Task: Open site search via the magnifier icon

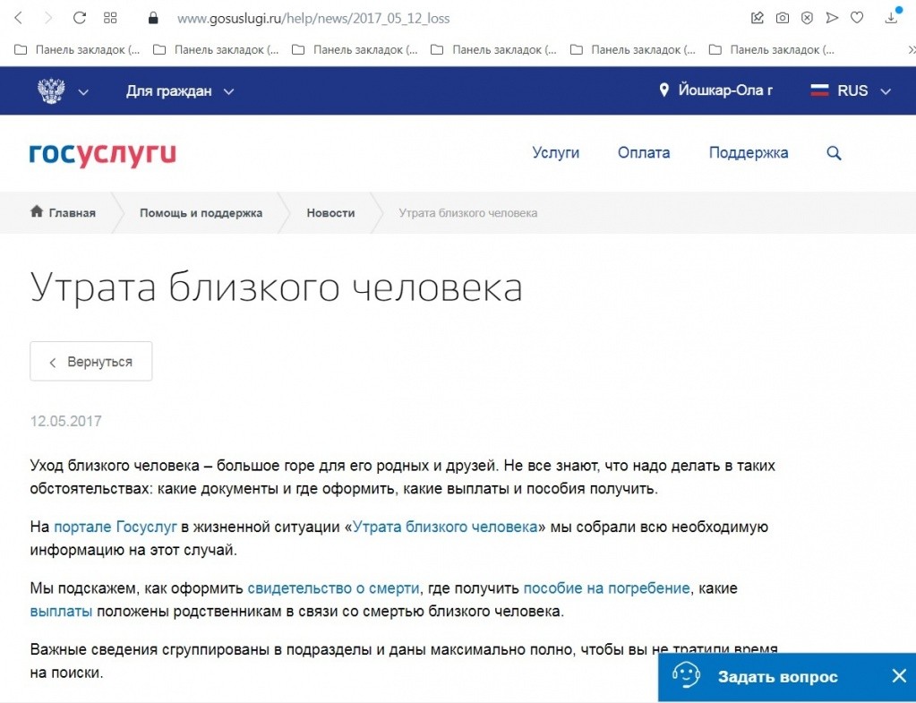Action: click(x=834, y=153)
